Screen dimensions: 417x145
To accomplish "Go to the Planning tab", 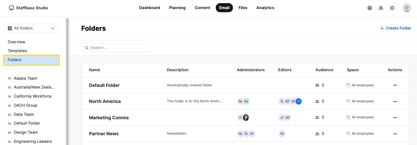I will [x=177, y=8].
